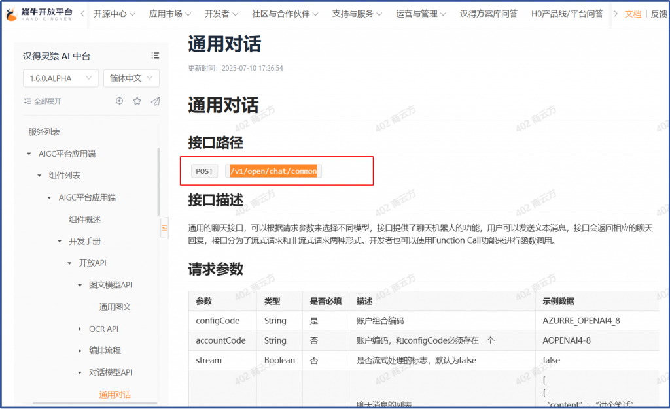
Task: Open the 开源中心 menu
Action: [115, 14]
